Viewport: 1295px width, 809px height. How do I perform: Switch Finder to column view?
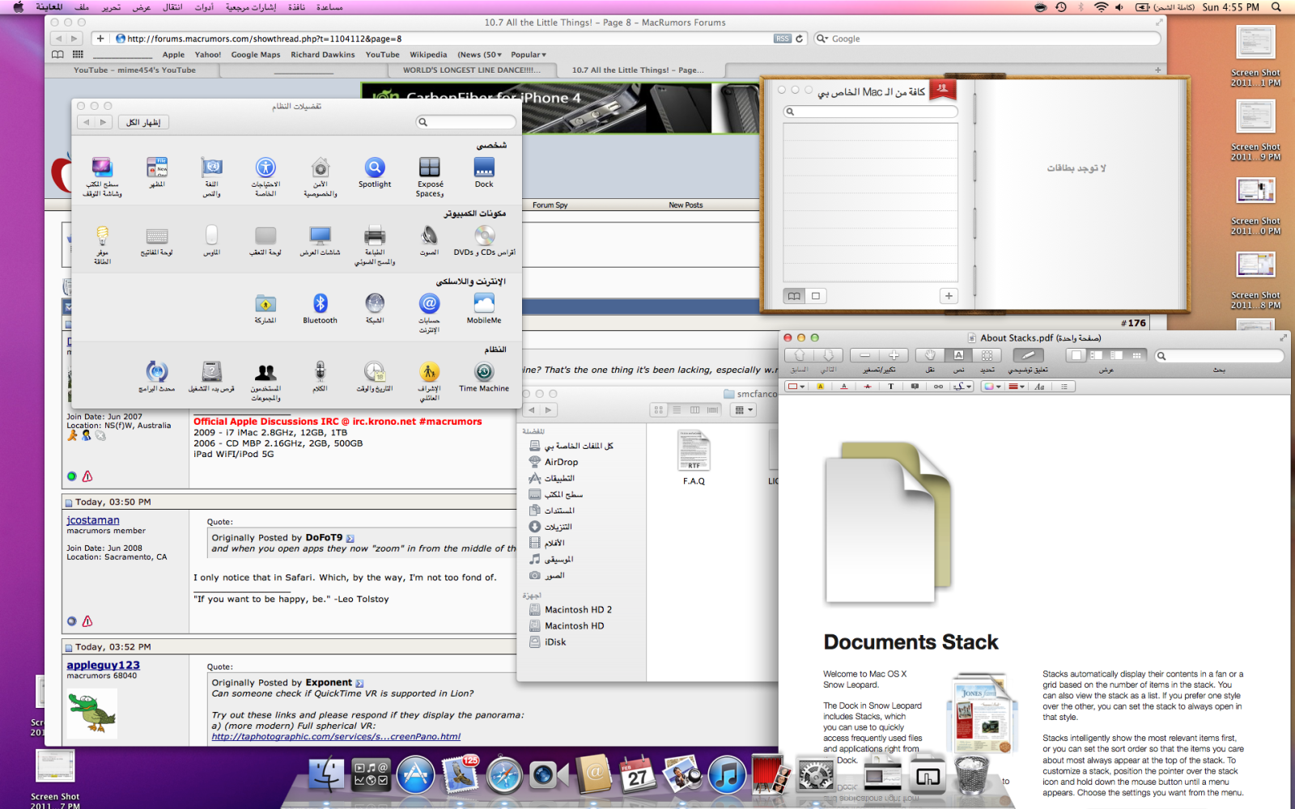pyautogui.click(x=694, y=410)
